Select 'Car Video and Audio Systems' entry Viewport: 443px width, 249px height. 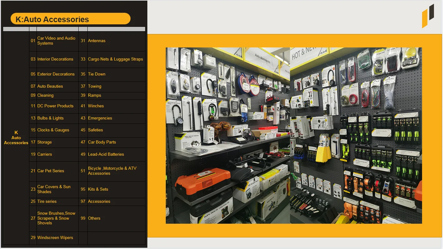[x=57, y=41]
